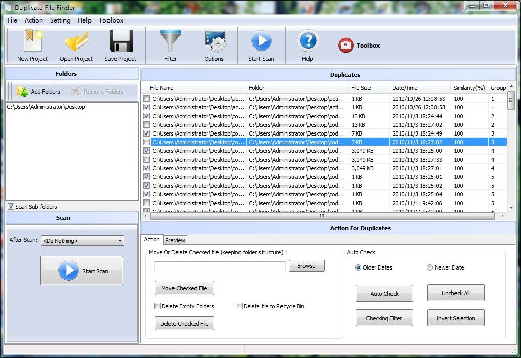Select the row dated 2010/11/3 18:25:00
The width and height of the screenshot is (521, 358).
(324, 151)
